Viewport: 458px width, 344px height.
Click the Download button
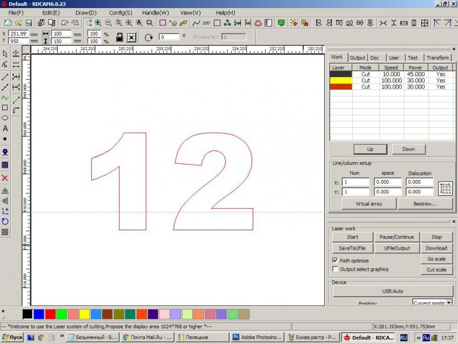436,248
